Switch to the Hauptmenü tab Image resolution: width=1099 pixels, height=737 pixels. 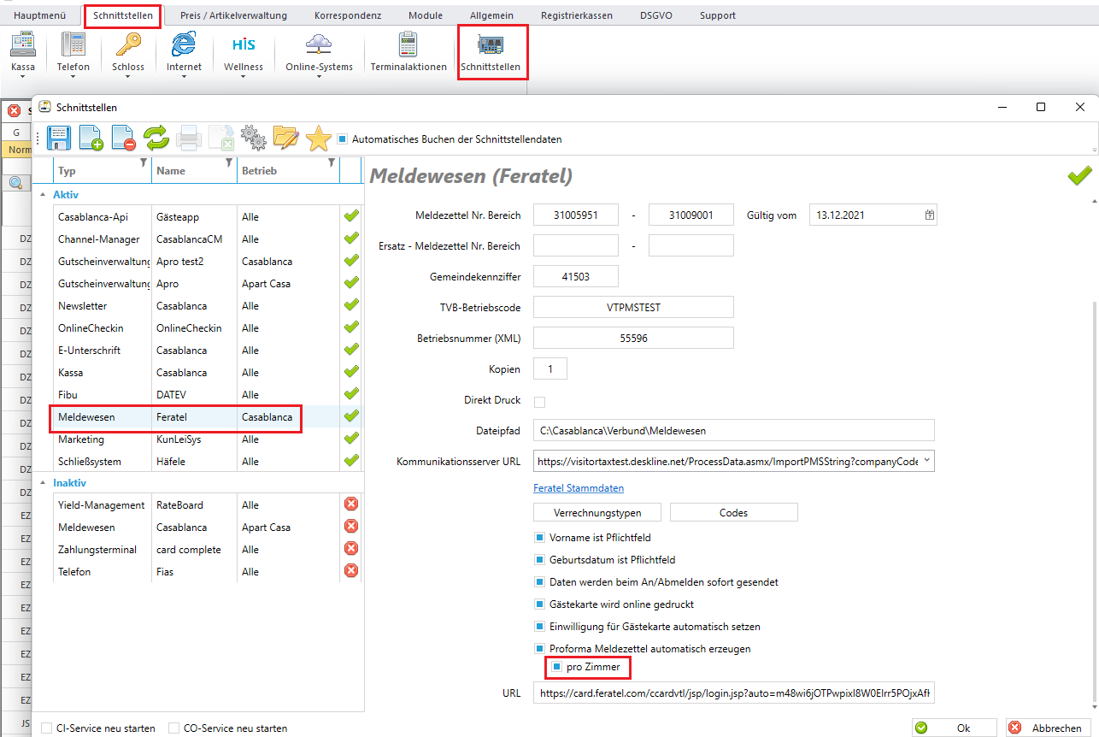tap(39, 15)
